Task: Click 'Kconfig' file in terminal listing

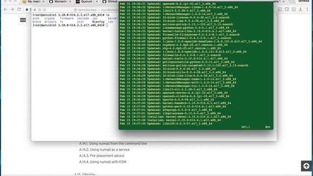Action: click(98, 22)
